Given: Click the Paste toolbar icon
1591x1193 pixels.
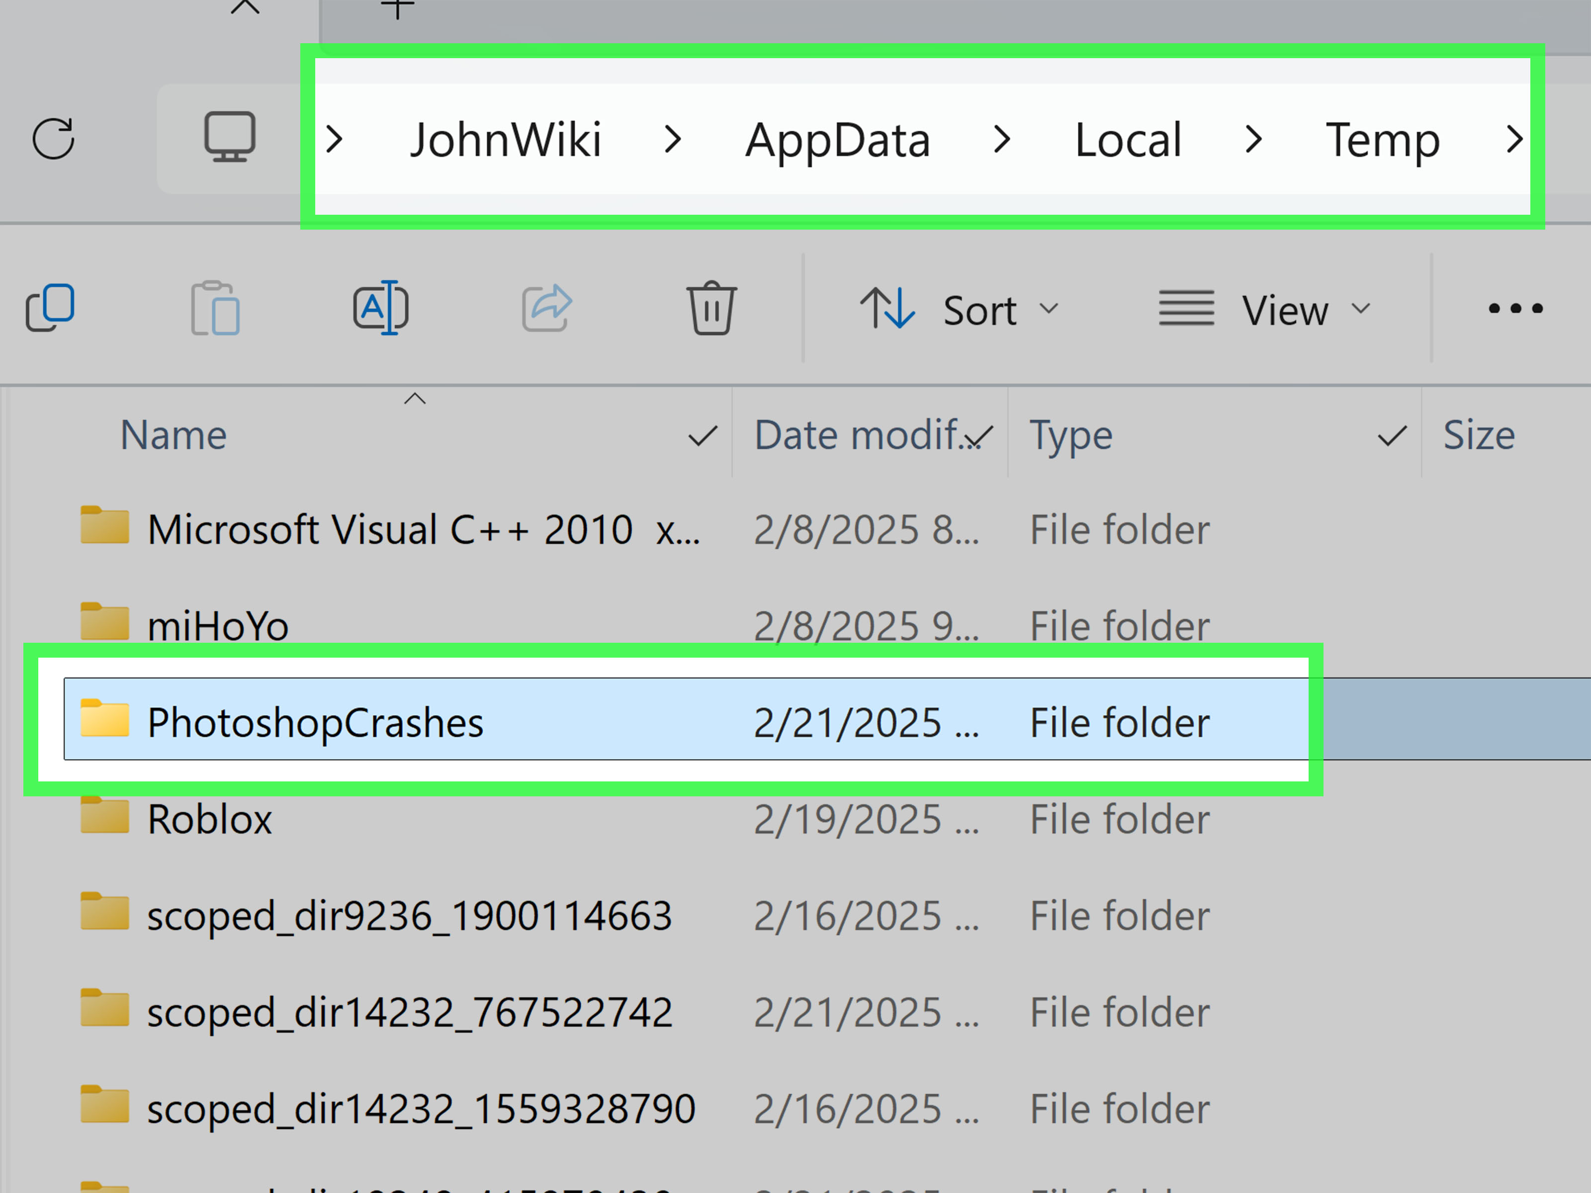Looking at the screenshot, I should [215, 309].
